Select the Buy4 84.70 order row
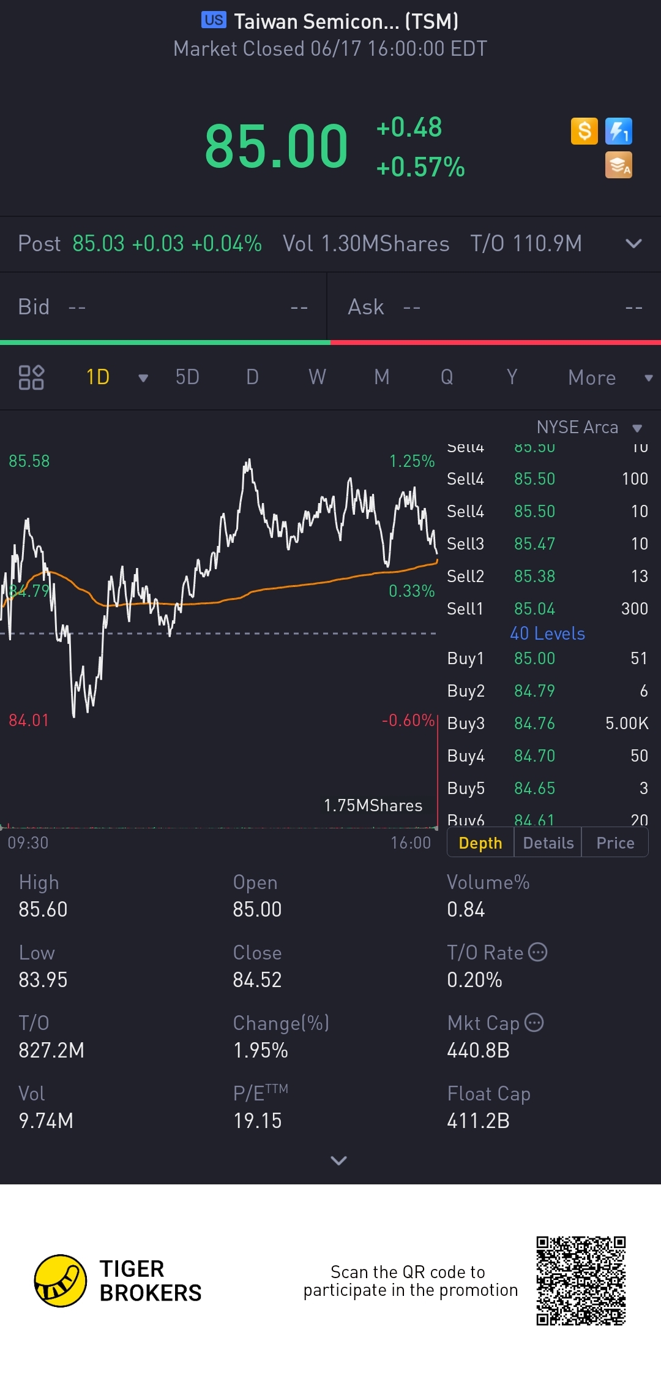This screenshot has width=661, height=1378. [547, 755]
